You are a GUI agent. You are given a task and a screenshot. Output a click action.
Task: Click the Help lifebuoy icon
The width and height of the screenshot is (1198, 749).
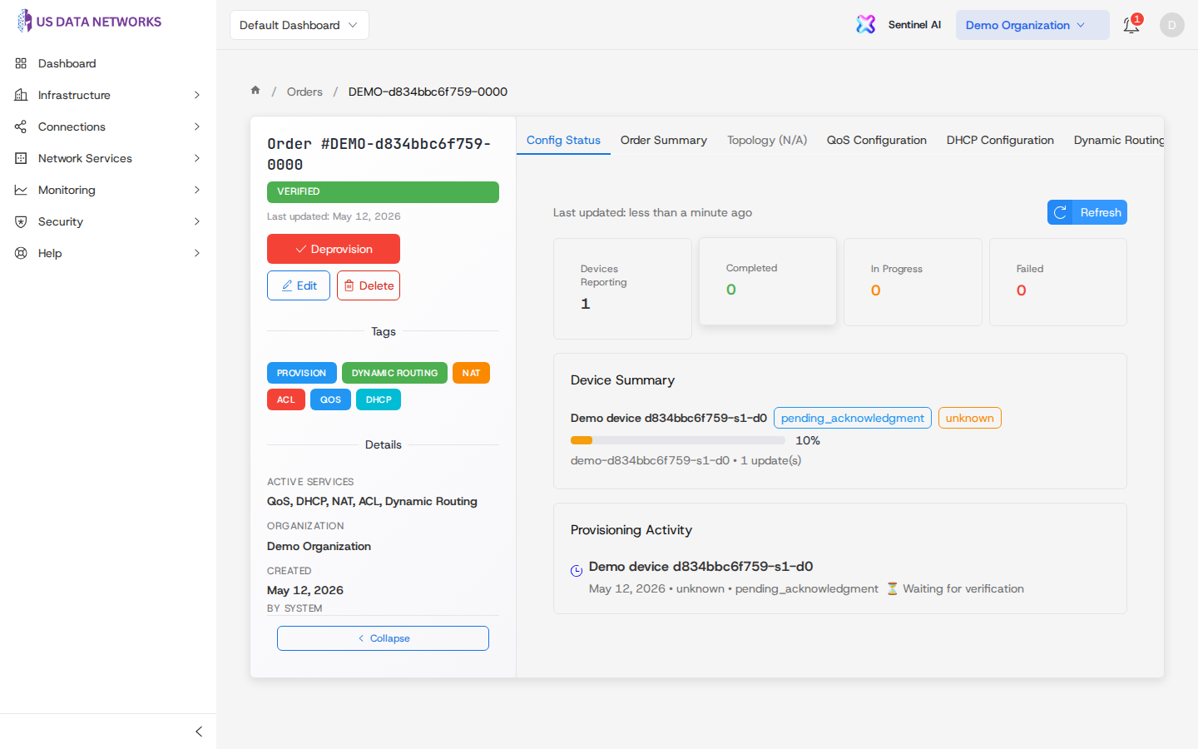pos(21,253)
